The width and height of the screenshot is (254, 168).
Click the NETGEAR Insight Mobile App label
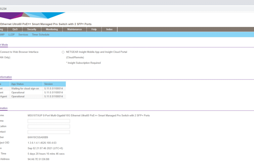(96, 52)
